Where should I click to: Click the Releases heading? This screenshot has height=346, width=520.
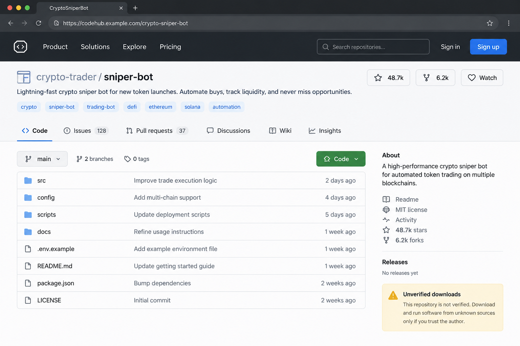point(395,262)
